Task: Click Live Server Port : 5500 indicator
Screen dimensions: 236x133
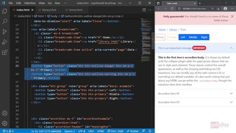Action: click(x=115, y=131)
